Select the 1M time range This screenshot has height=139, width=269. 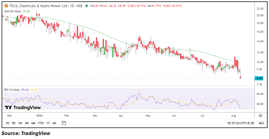pyautogui.click(x=20, y=123)
